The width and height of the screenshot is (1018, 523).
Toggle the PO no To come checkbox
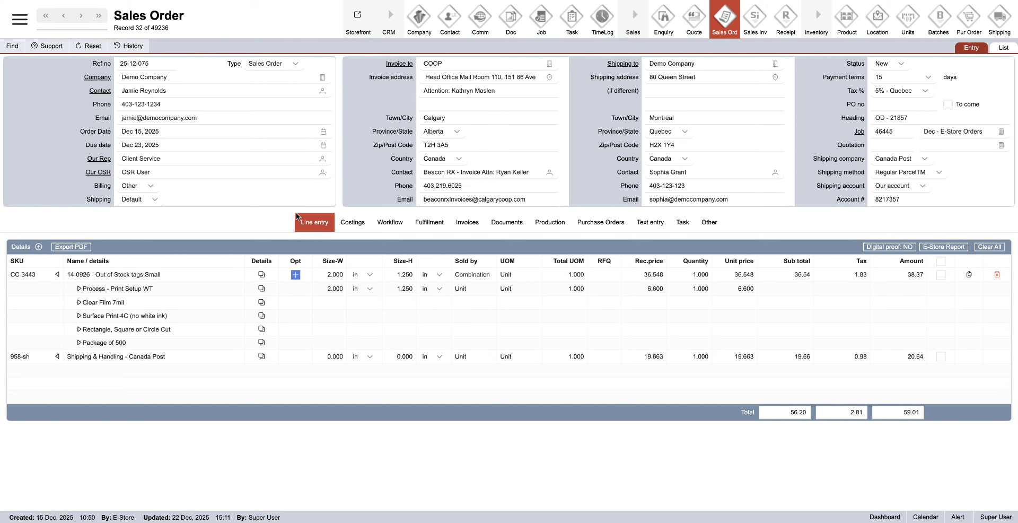947,104
